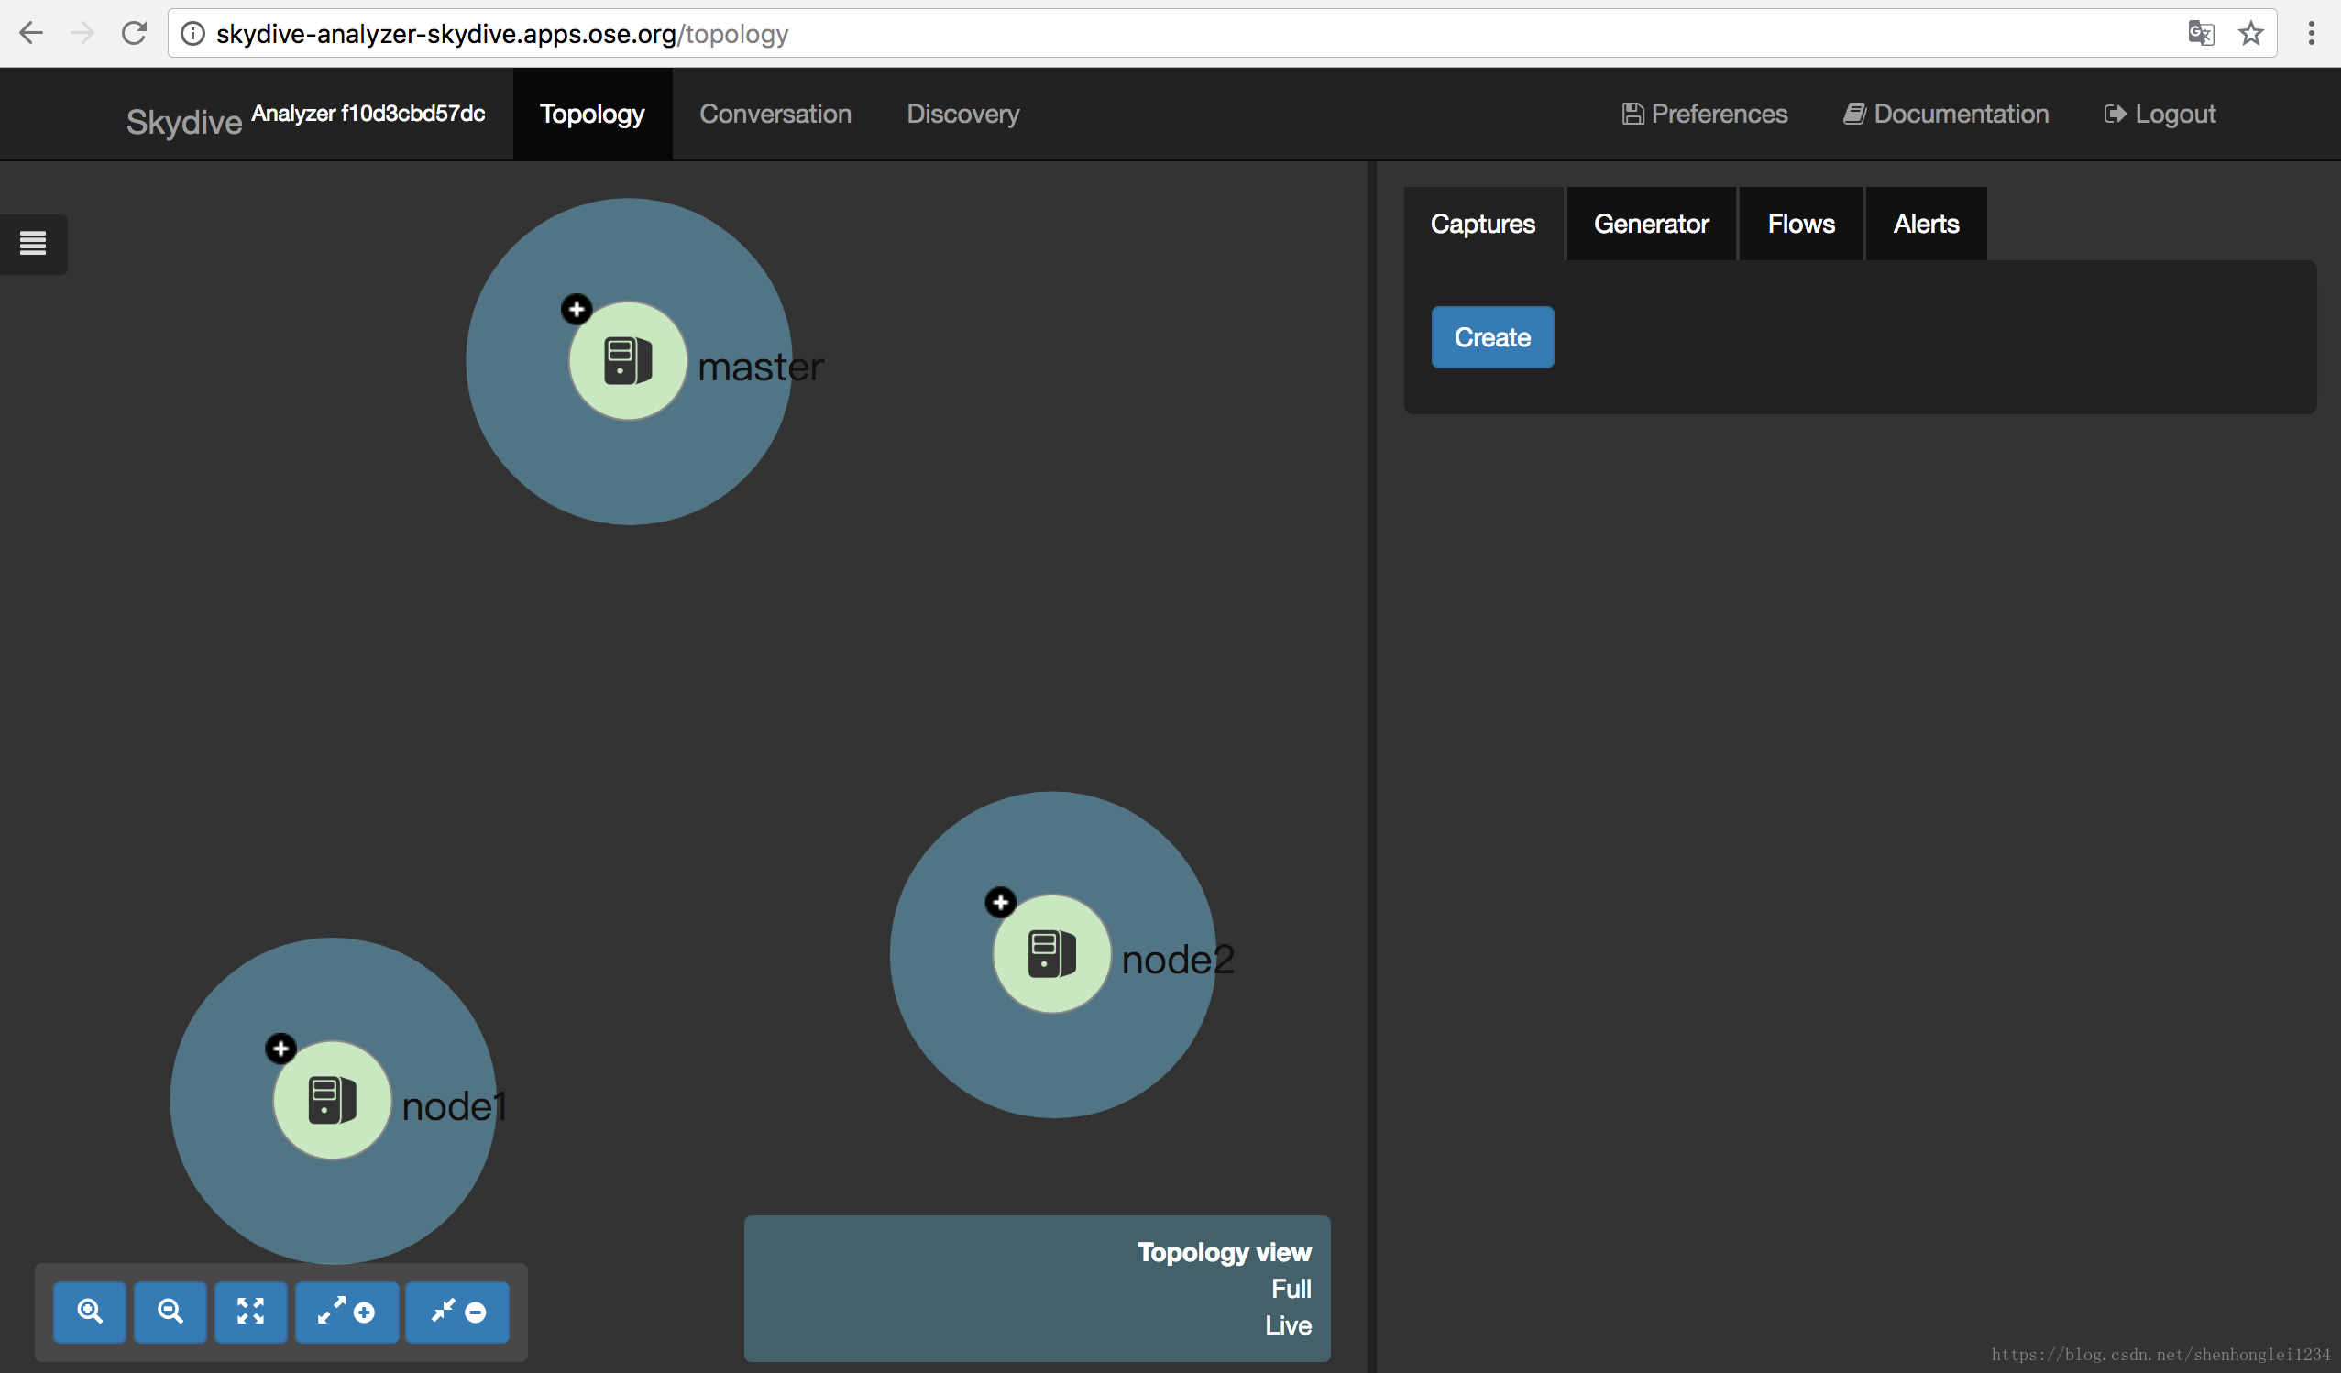Click the Create button
This screenshot has height=1373, width=2341.
click(1491, 336)
